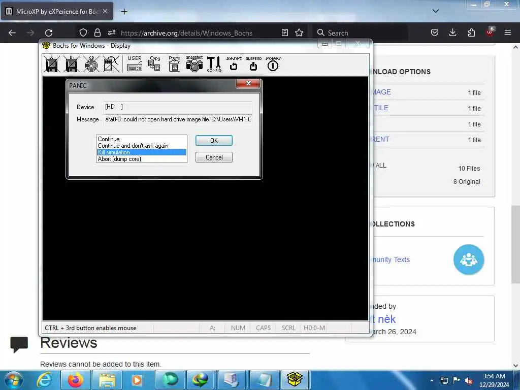Open Firefox extensions menu

[x=471, y=32]
